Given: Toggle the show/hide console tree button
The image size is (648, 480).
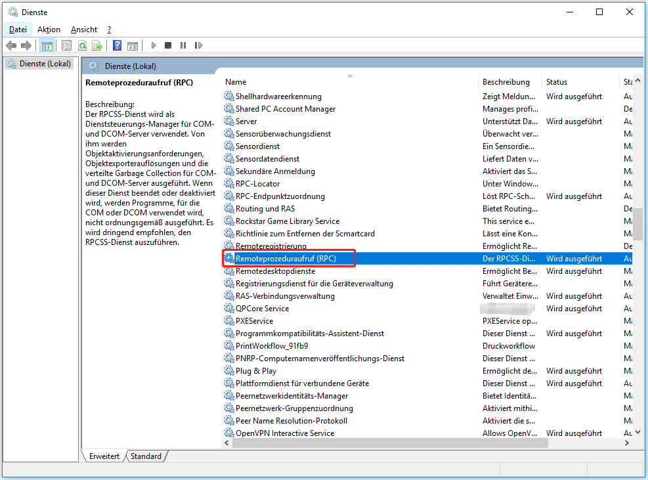Looking at the screenshot, I should click(47, 45).
